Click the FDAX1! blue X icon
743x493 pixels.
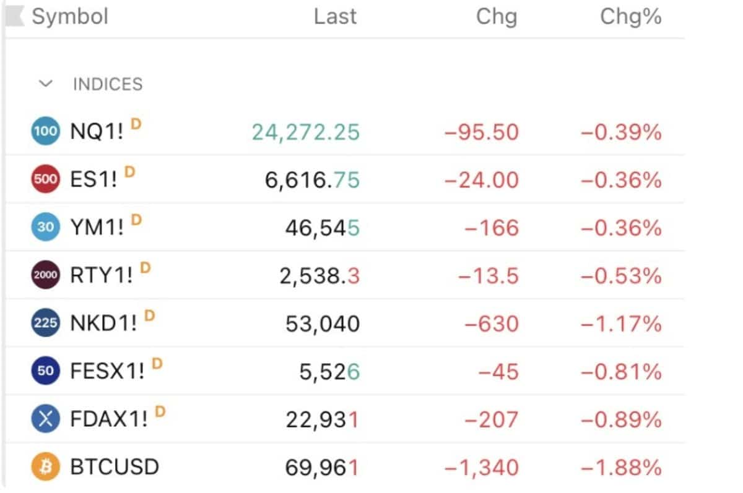[x=45, y=419]
